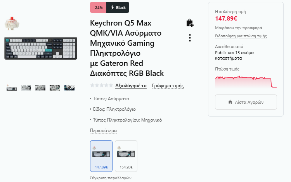
Task: Click the Gateron Red switch image
Action: click(12, 24)
